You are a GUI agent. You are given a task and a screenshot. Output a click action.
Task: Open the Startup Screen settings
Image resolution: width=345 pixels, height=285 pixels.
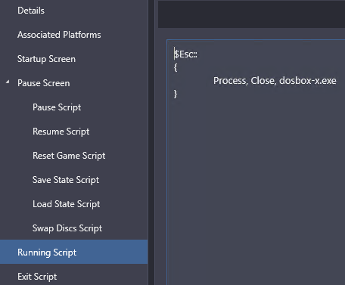(46, 59)
